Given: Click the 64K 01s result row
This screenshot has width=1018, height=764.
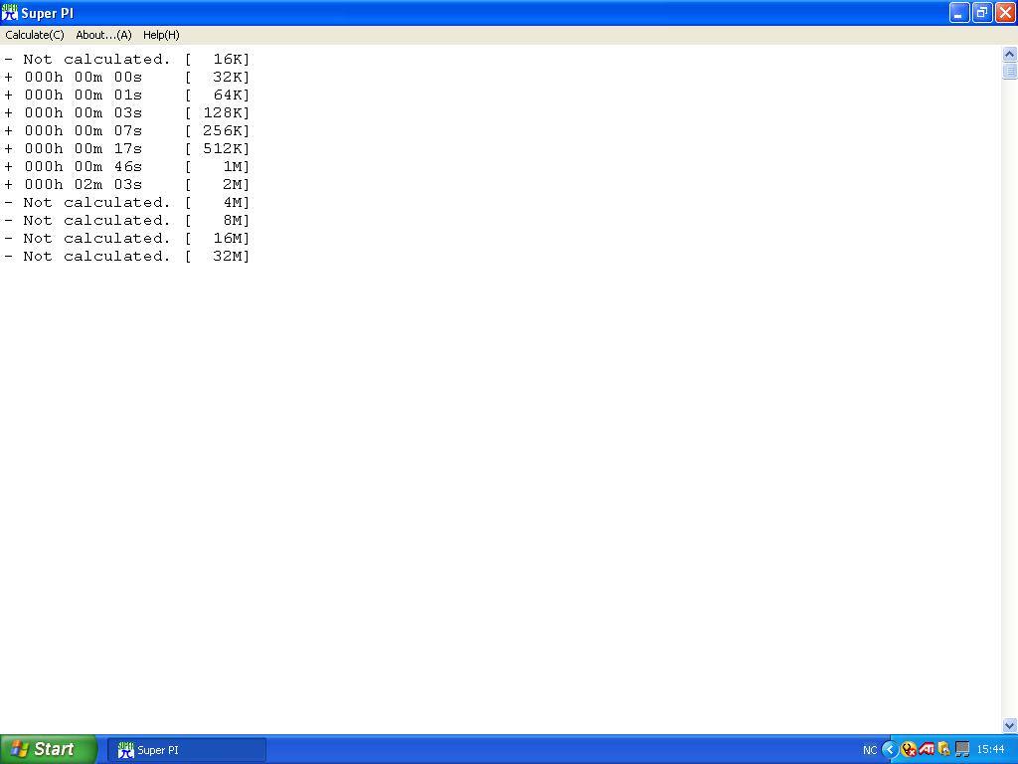Looking at the screenshot, I should coord(126,95).
